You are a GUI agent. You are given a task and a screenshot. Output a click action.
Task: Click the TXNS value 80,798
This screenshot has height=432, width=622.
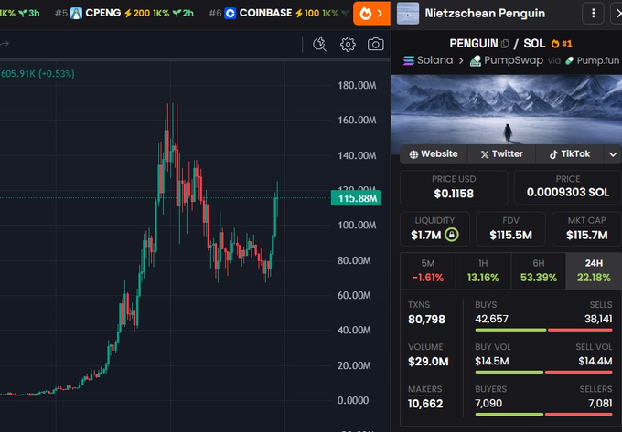pyautogui.click(x=426, y=320)
